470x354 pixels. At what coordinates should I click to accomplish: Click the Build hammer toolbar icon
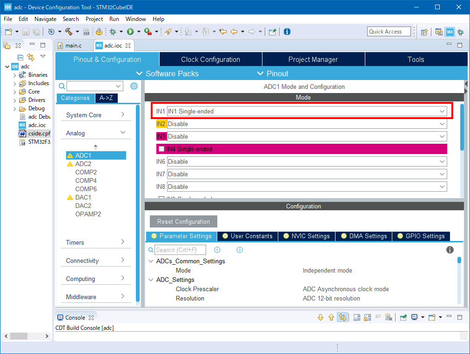(69, 32)
